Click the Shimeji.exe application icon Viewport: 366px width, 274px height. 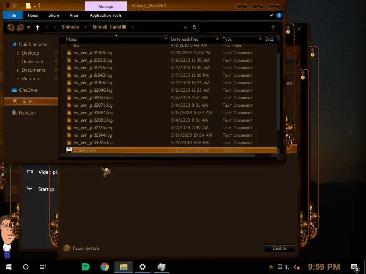(69, 150)
